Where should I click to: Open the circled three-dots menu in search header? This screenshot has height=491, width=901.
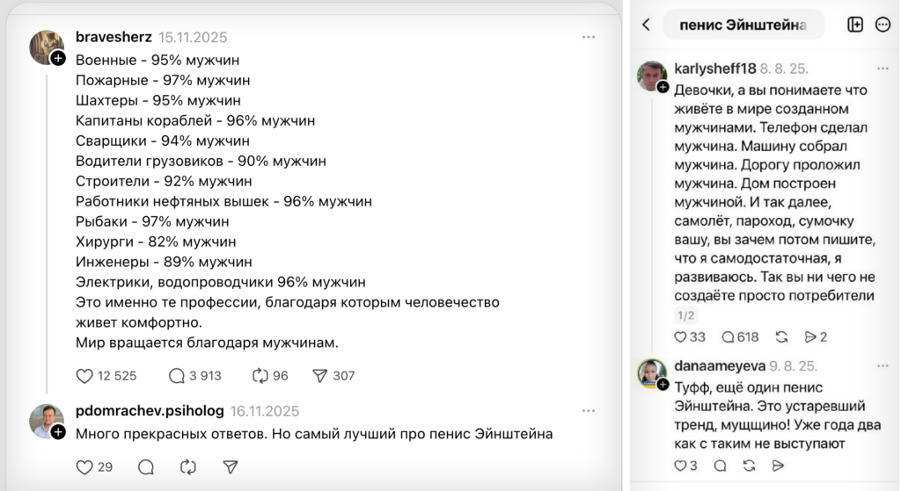[883, 25]
